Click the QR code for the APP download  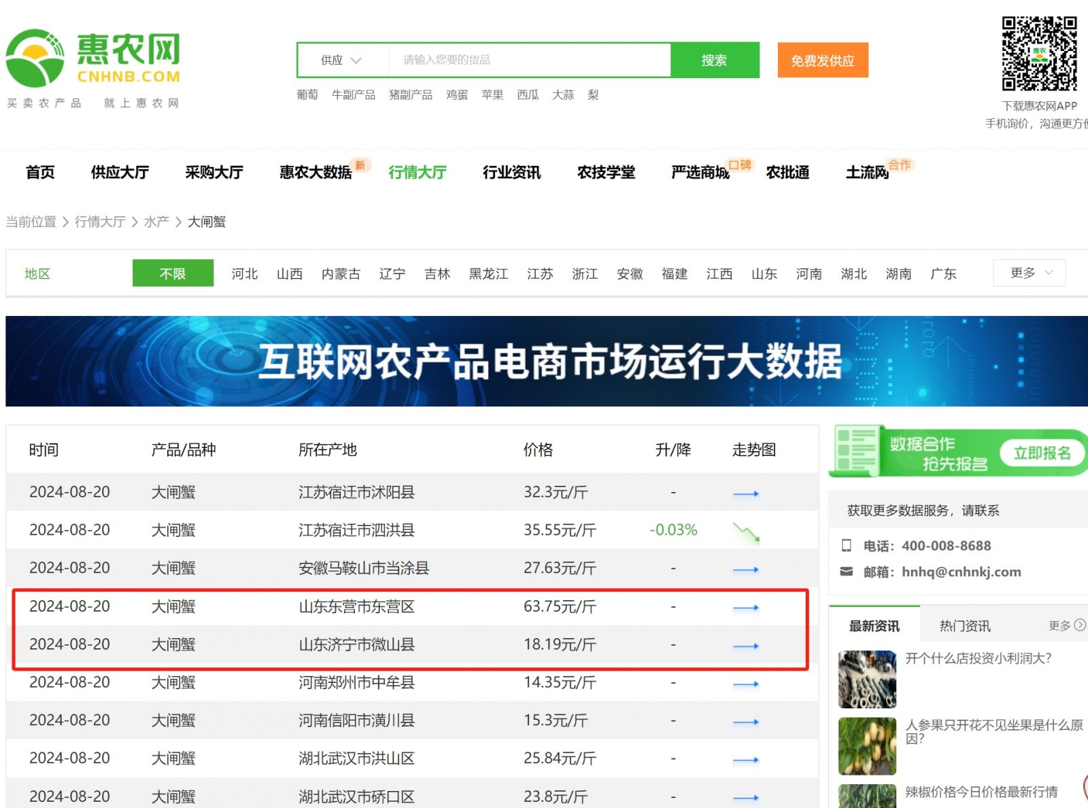click(x=1039, y=54)
